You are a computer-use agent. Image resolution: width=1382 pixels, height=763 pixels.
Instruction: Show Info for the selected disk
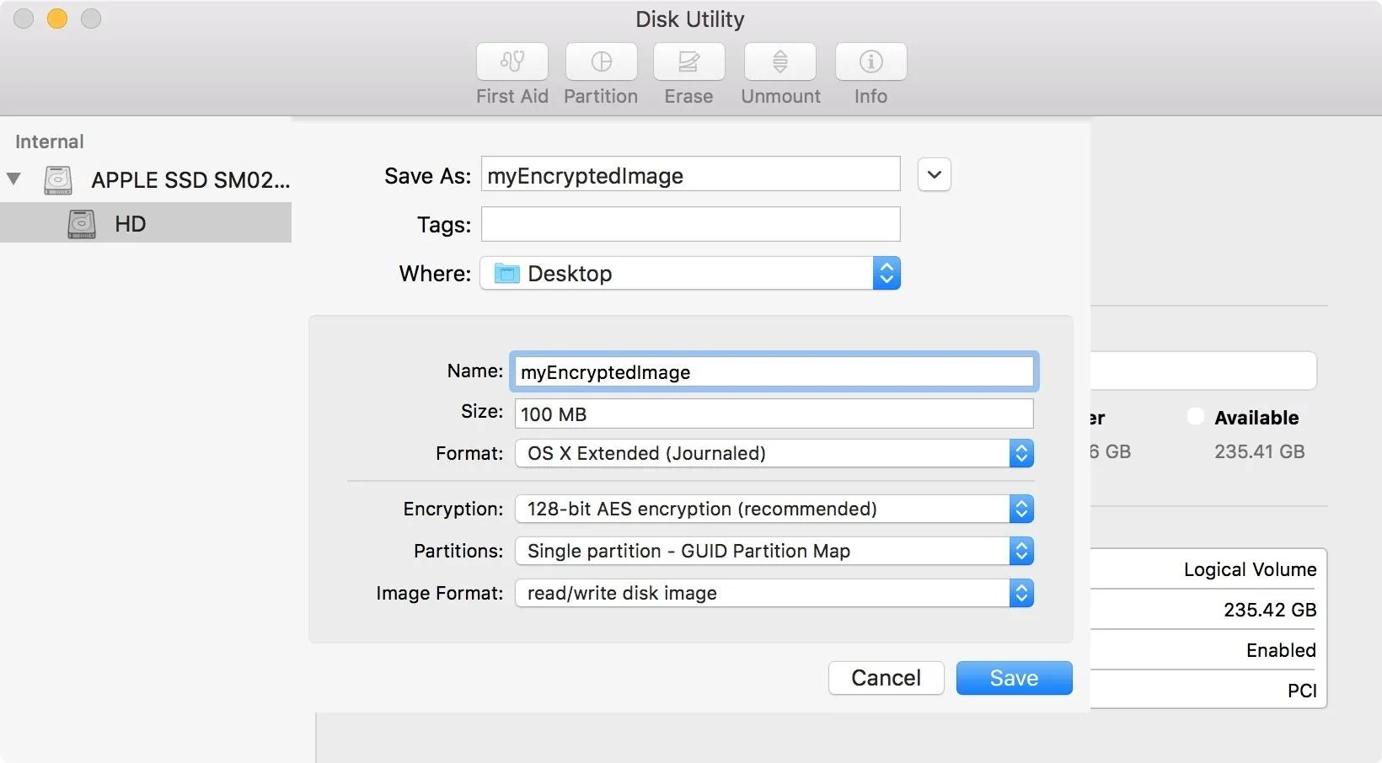point(870,62)
